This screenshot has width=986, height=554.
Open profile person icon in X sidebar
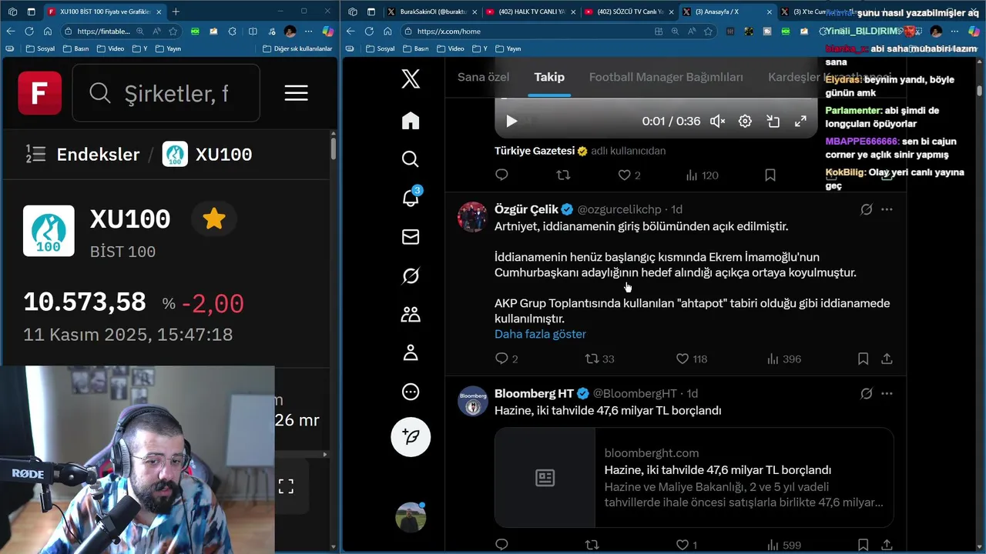coord(411,352)
